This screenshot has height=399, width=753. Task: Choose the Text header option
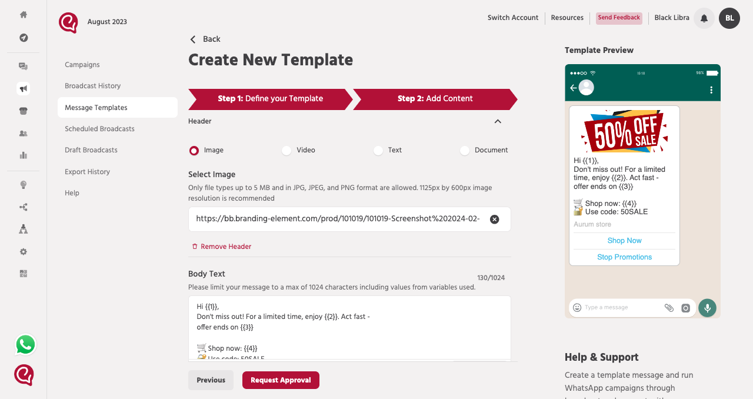click(378, 151)
